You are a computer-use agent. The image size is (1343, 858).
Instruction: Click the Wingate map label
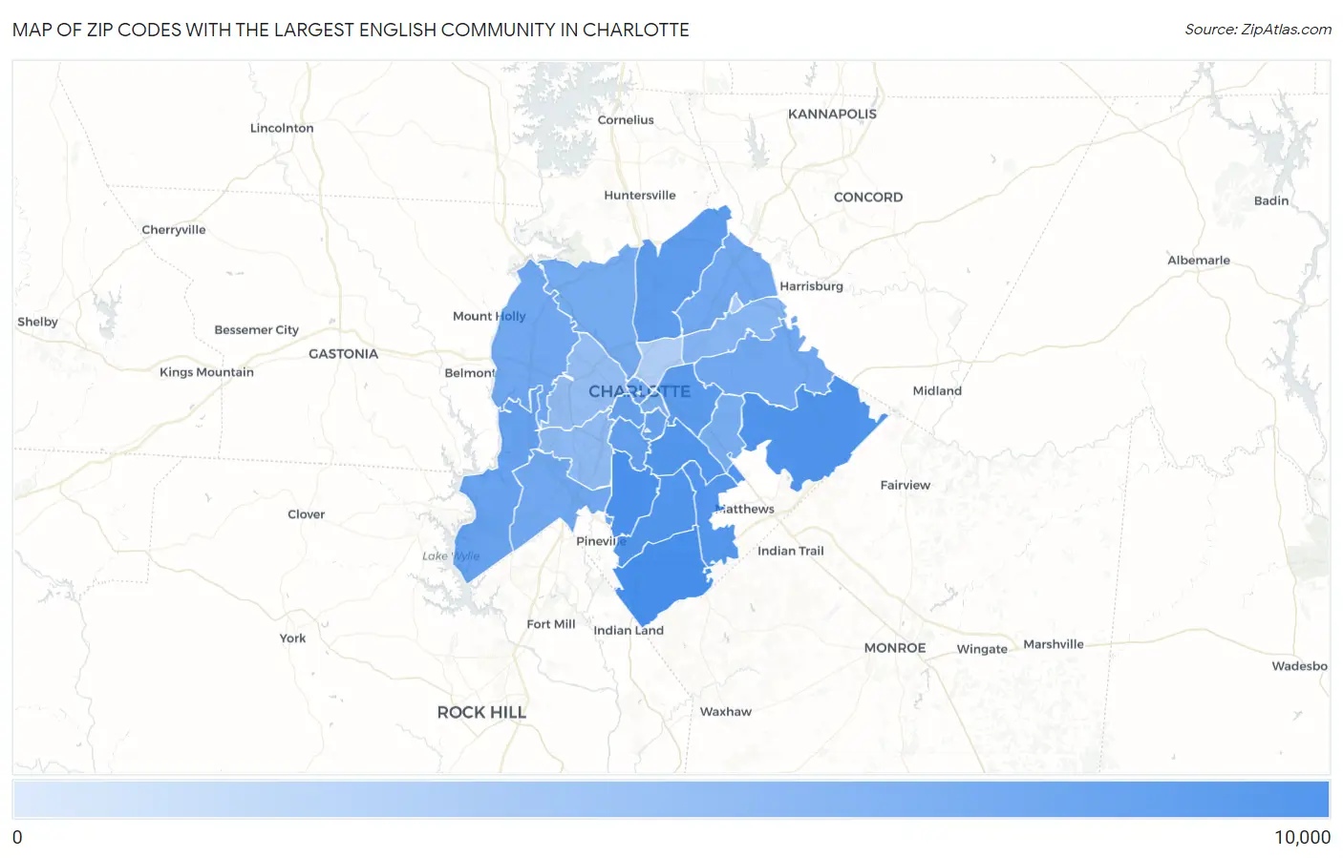point(982,649)
